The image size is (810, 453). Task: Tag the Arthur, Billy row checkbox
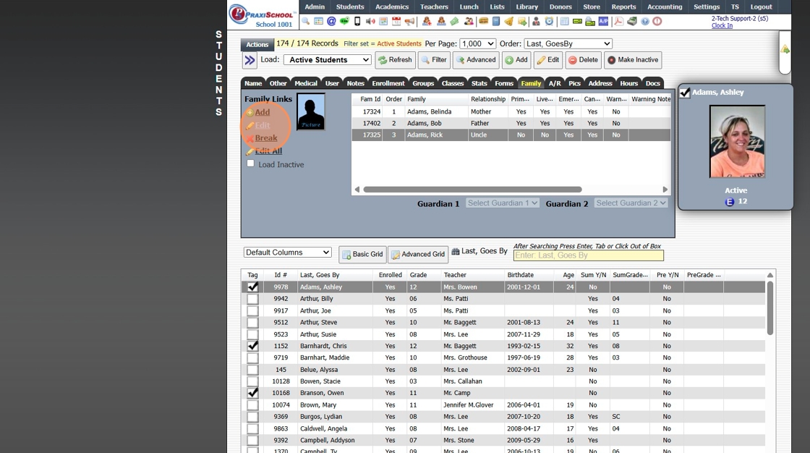252,299
